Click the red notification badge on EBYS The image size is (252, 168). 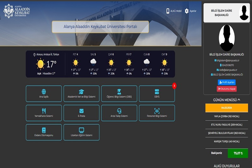174,86
